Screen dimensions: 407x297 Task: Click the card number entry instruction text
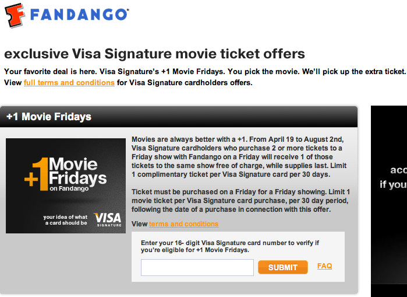(230, 246)
